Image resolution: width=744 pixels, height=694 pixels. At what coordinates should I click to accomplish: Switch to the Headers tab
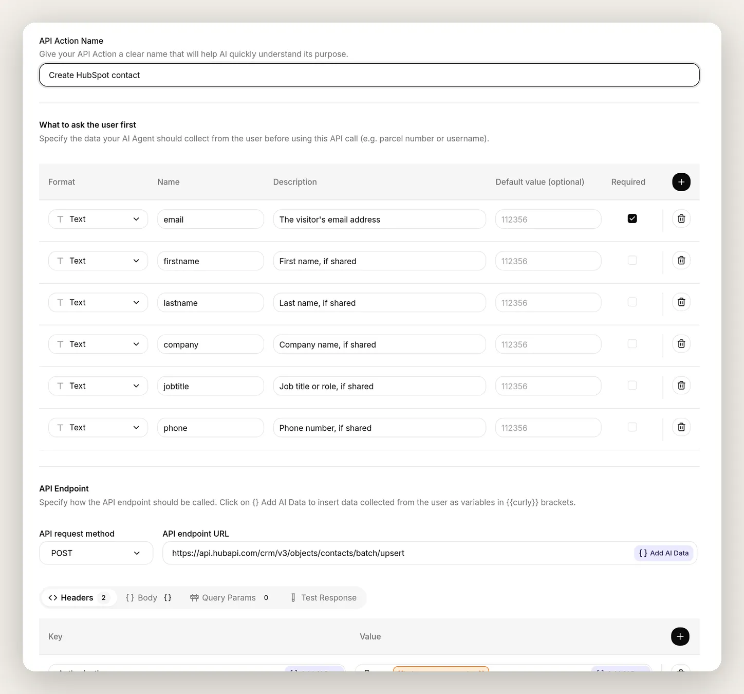point(78,598)
